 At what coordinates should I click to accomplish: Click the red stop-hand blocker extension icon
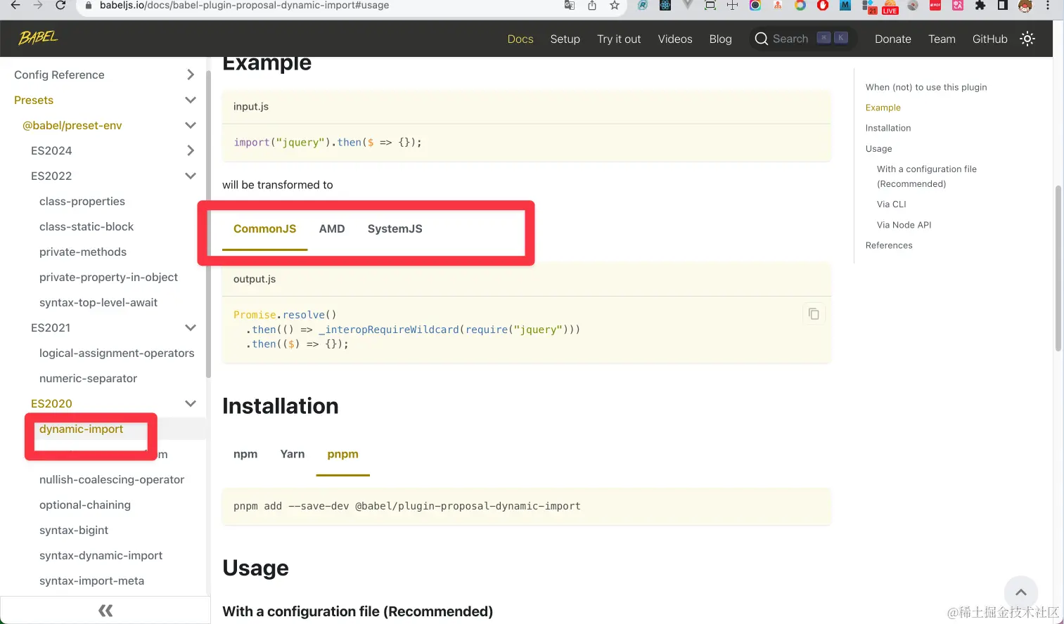[x=823, y=5]
